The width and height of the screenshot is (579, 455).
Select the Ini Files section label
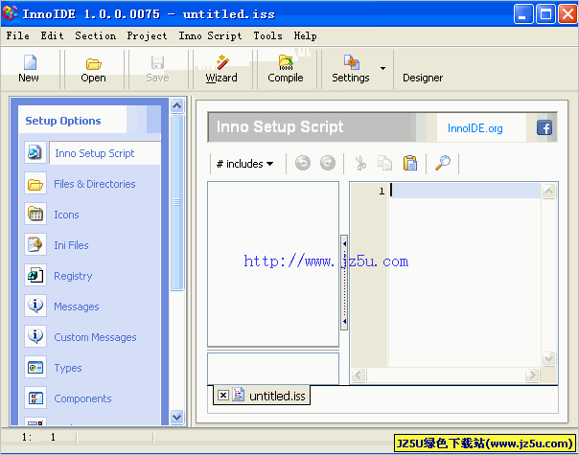71,245
